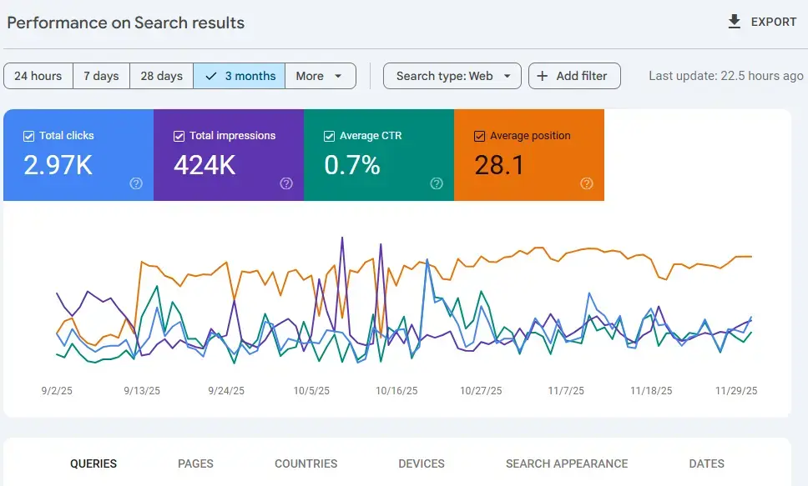808x486 pixels.
Task: Expand the More menu chevron
Action: (x=340, y=76)
